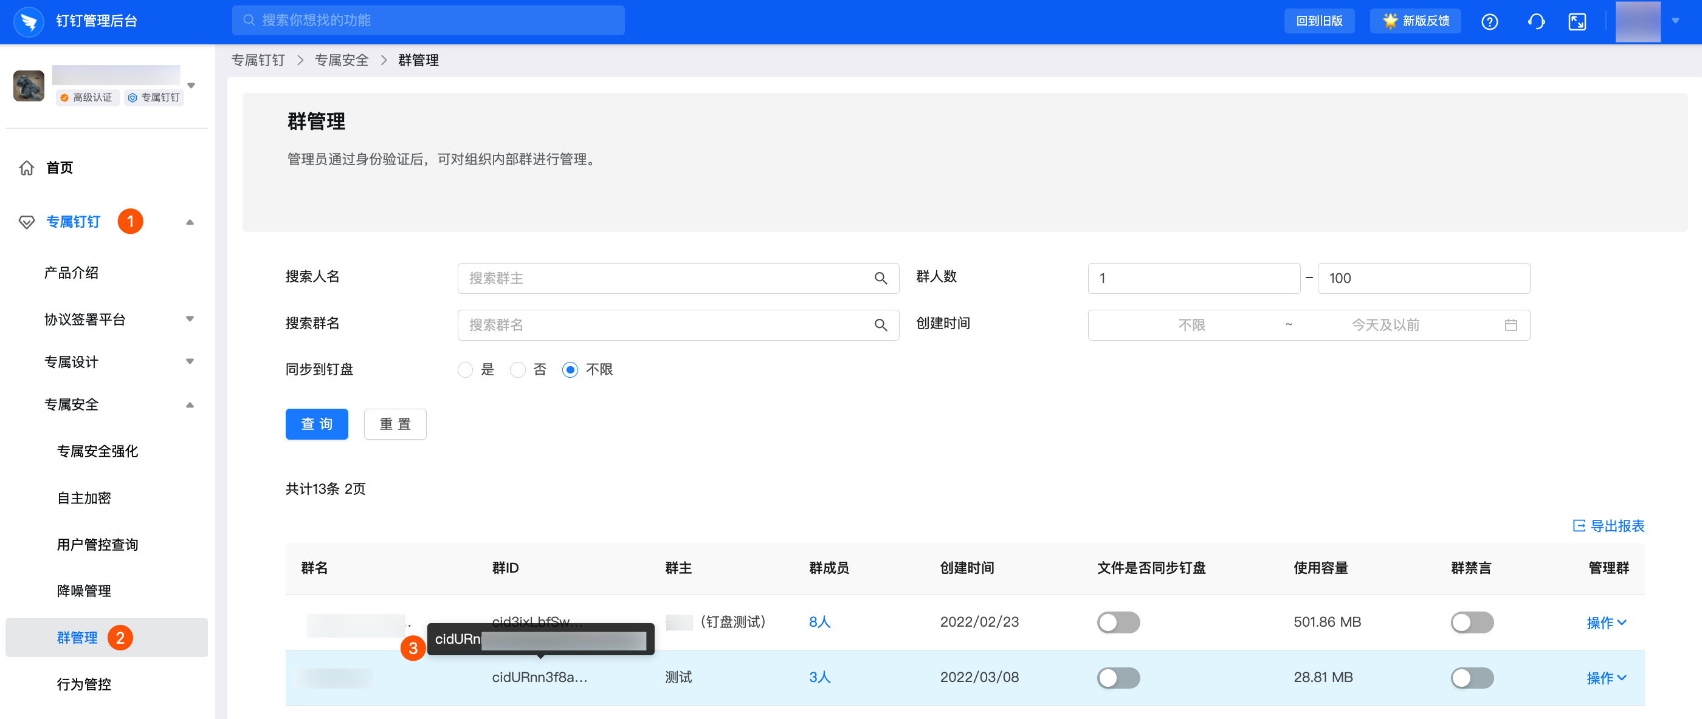The height and width of the screenshot is (719, 1702).
Task: Open the help question mark icon
Action: point(1489,22)
